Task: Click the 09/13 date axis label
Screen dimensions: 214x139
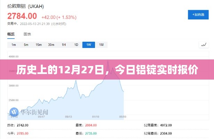Action: pyautogui.click(x=69, y=117)
